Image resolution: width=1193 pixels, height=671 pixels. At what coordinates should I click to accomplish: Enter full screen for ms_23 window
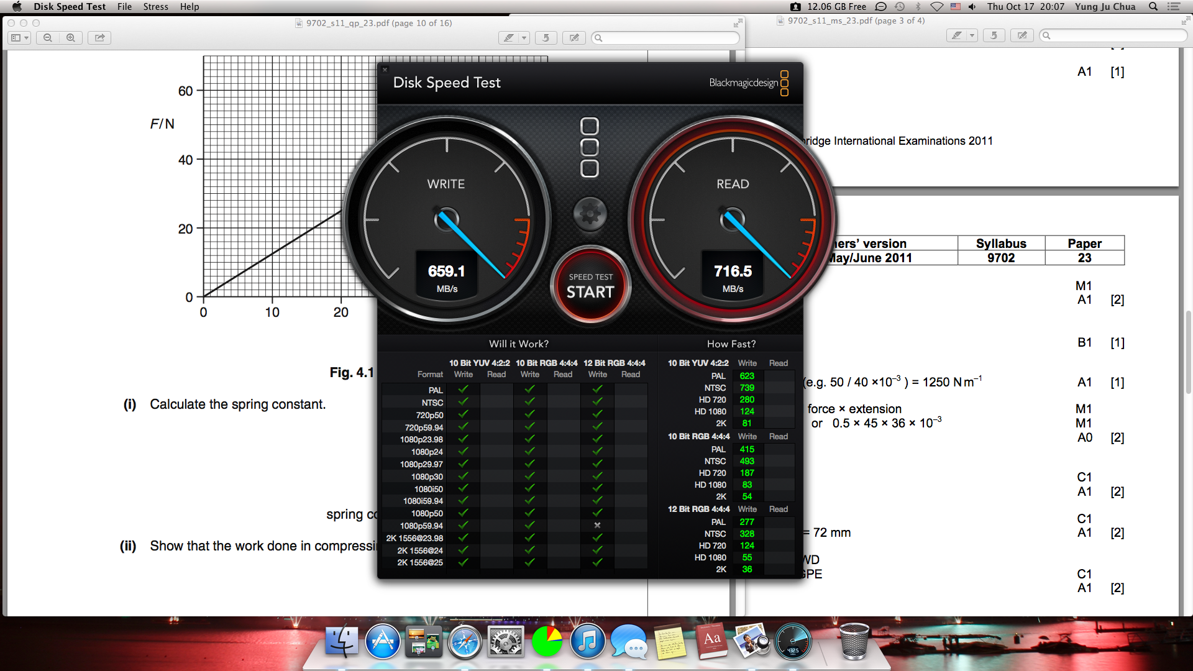[x=1185, y=21]
